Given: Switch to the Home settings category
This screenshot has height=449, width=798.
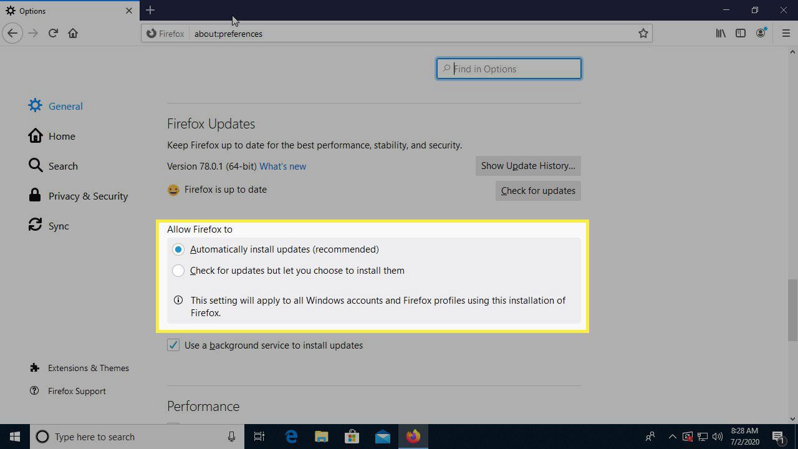Looking at the screenshot, I should point(52,136).
